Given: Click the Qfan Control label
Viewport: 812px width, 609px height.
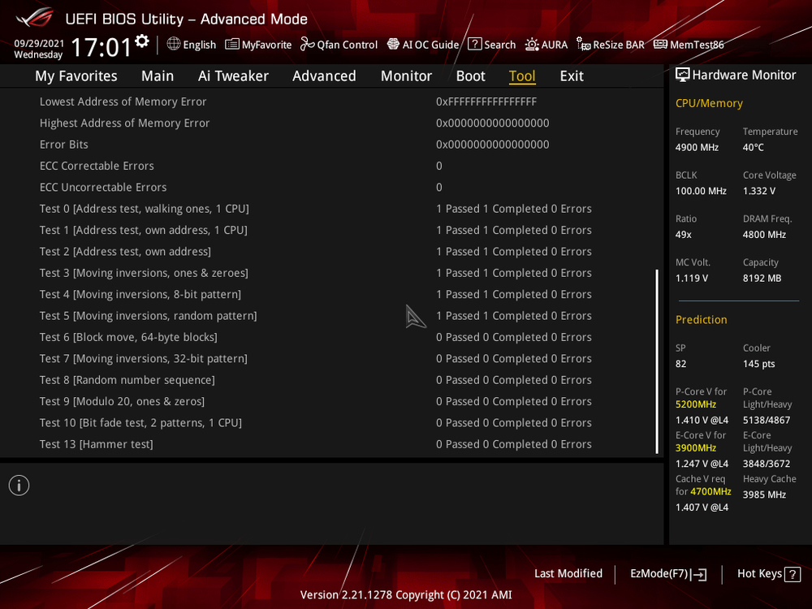Looking at the screenshot, I should tap(348, 45).
